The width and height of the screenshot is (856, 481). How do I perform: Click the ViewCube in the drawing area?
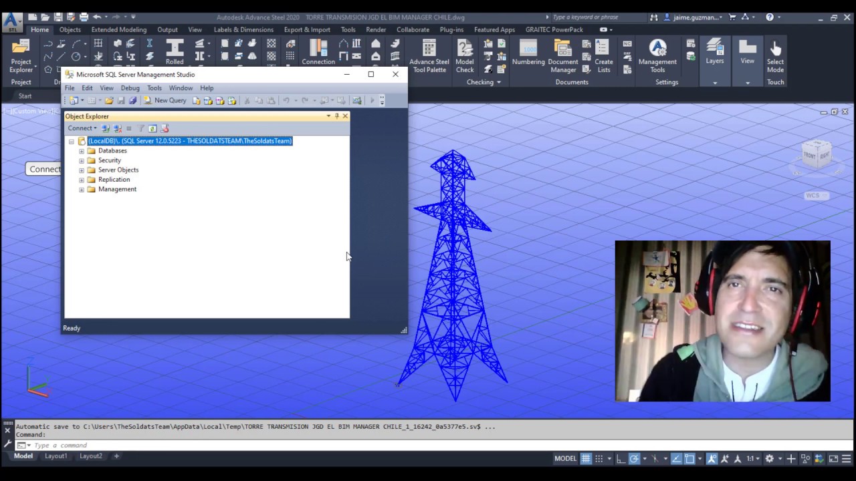[816, 155]
